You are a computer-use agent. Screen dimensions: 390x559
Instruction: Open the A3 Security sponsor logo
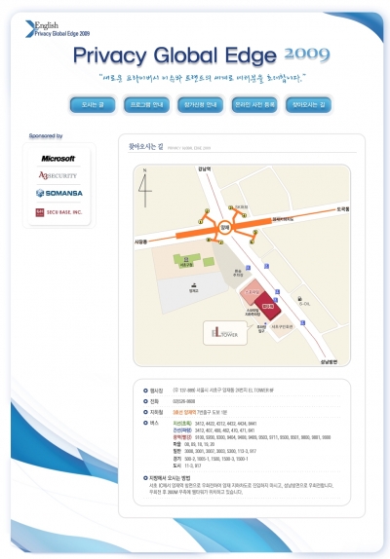pyautogui.click(x=58, y=175)
